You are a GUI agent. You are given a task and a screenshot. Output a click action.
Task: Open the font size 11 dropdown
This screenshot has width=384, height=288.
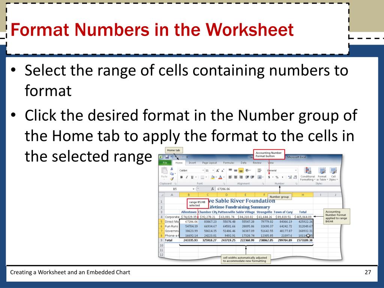click(x=213, y=171)
